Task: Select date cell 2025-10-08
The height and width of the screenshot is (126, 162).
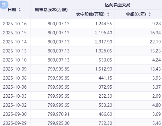Action: 15,78
